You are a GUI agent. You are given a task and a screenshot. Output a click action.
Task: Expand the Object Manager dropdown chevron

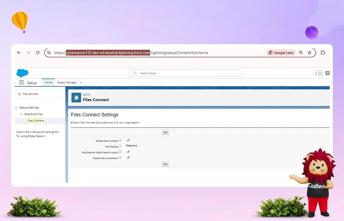[81, 83]
